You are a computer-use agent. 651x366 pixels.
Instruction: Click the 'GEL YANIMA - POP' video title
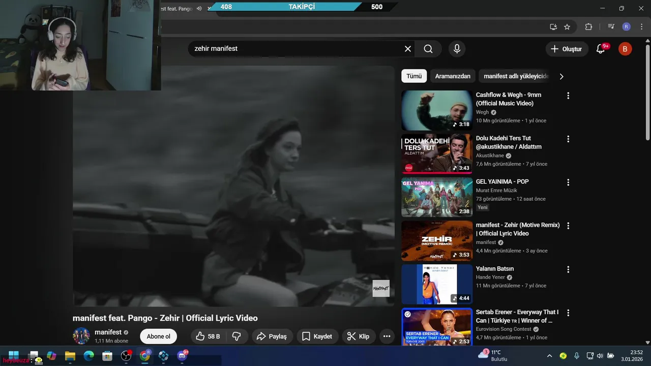[x=502, y=181]
